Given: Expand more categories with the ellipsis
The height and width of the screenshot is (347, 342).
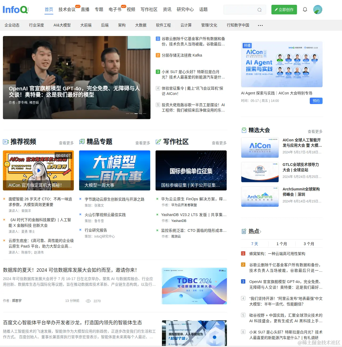Looking at the screenshot, I should click(260, 25).
